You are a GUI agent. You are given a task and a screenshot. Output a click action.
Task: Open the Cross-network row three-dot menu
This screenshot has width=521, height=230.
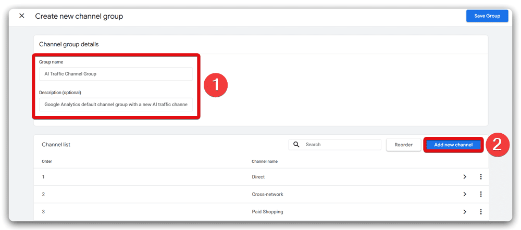[x=480, y=194]
